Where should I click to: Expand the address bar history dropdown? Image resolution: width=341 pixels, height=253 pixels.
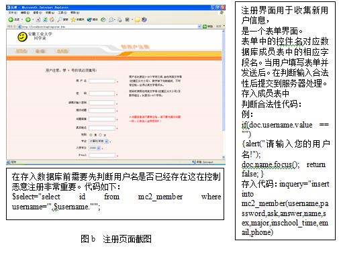(x=199, y=26)
